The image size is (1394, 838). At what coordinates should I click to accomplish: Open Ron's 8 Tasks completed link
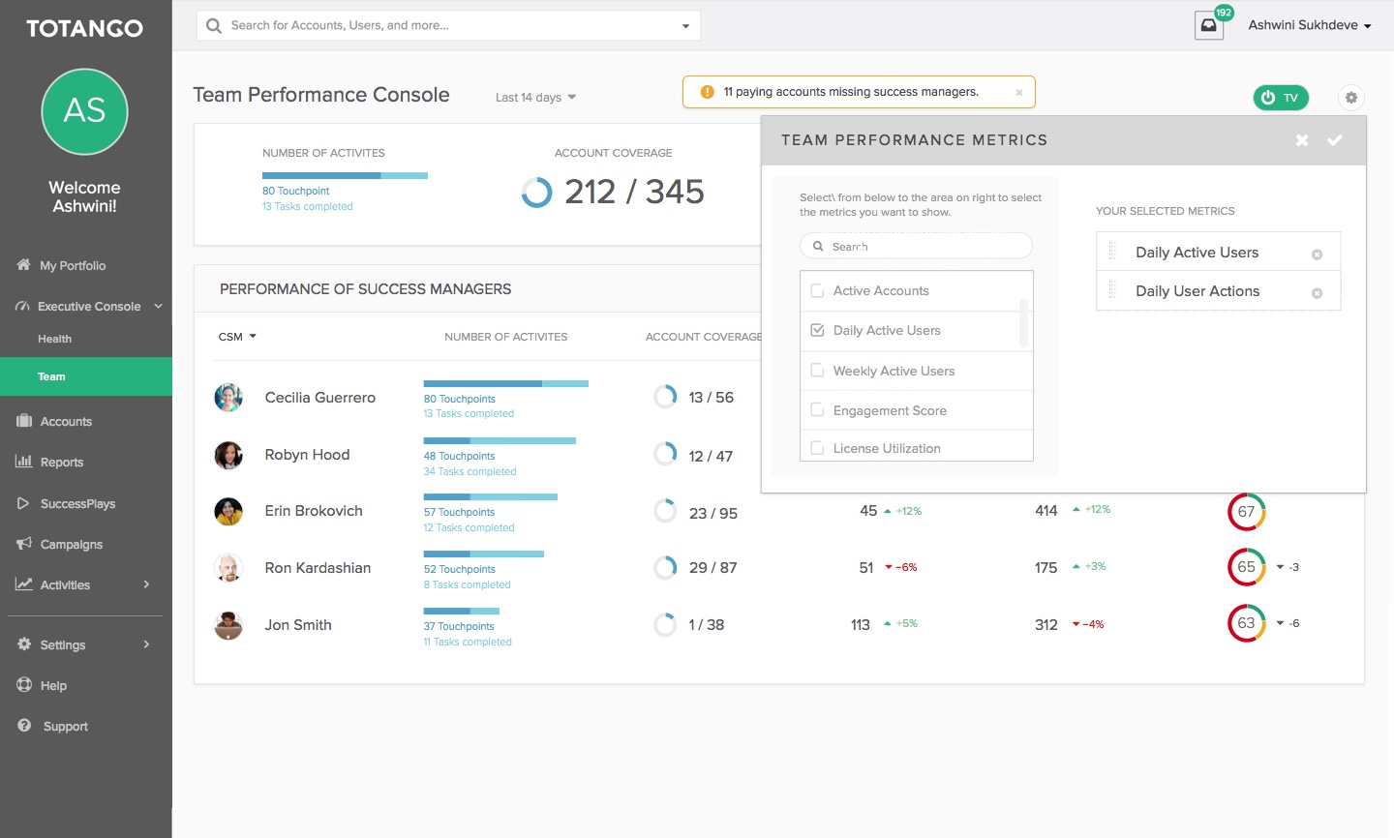[467, 584]
